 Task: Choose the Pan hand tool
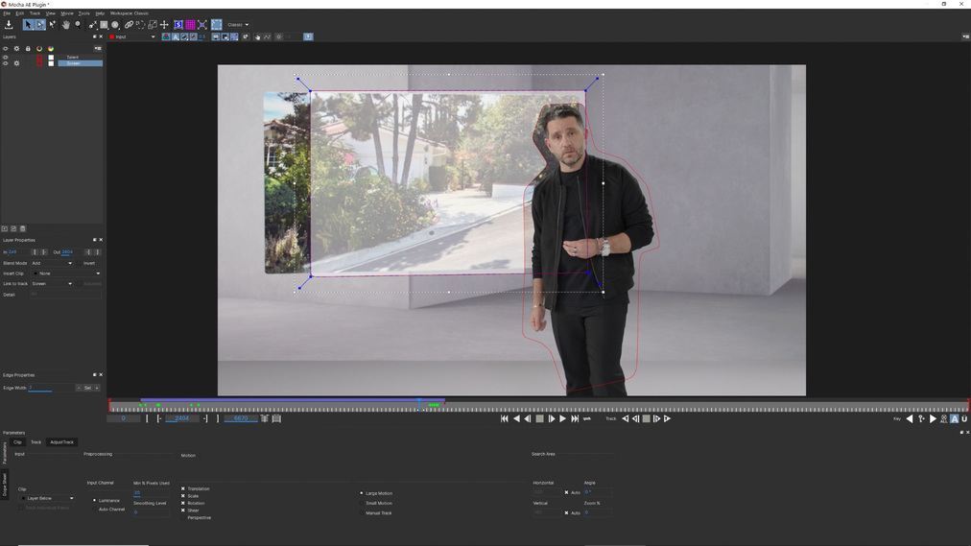(x=65, y=25)
